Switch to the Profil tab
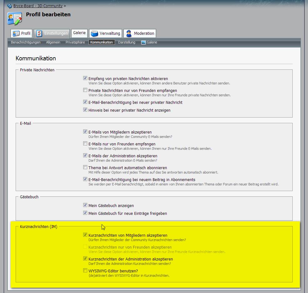Image resolution: width=308 pixels, height=293 pixels. (21, 33)
